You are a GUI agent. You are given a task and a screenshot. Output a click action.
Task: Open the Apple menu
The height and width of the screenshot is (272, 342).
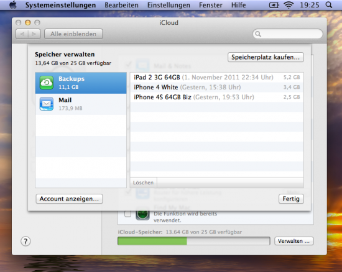(x=13, y=5)
